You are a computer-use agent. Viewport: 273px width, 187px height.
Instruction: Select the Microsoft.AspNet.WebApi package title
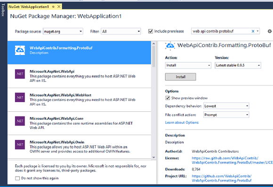[52, 71]
